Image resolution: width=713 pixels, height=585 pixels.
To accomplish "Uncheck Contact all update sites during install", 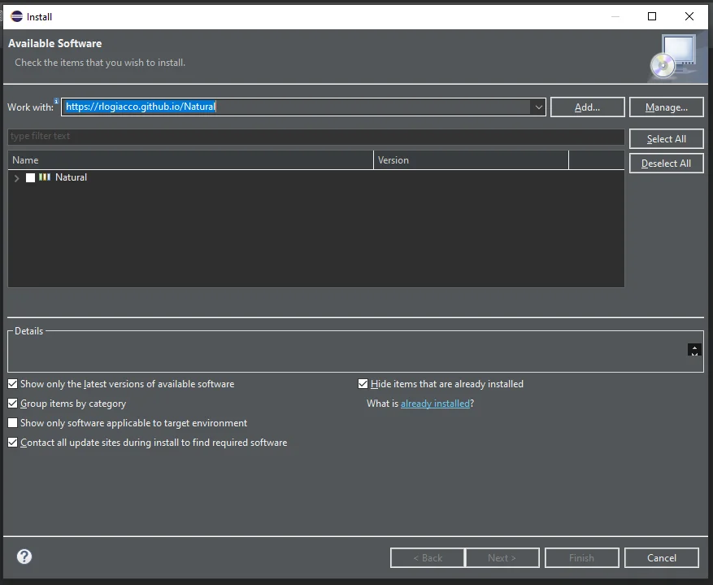I will click(x=12, y=442).
